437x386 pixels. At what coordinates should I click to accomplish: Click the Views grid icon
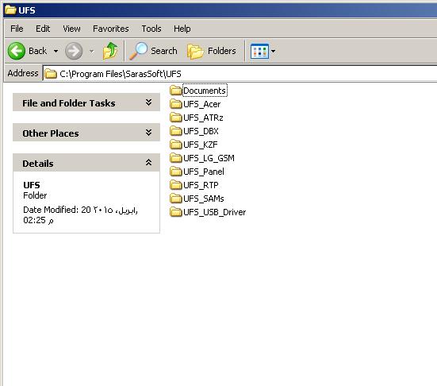(x=259, y=51)
